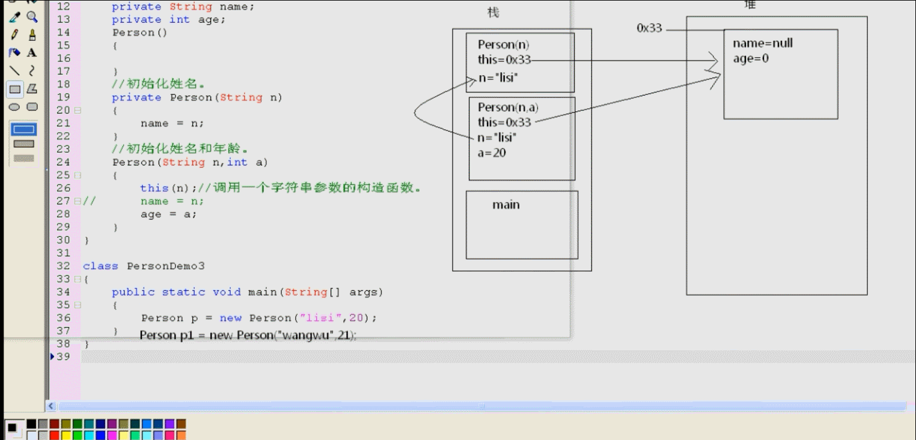This screenshot has width=916, height=440.
Task: Pick the teal color swatch
Action: (89, 424)
